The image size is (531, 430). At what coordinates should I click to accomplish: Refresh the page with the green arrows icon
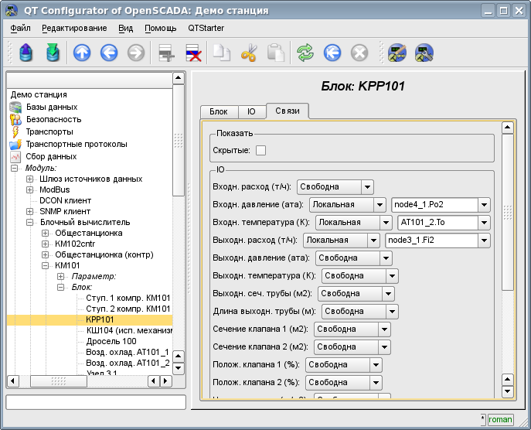[x=305, y=53]
